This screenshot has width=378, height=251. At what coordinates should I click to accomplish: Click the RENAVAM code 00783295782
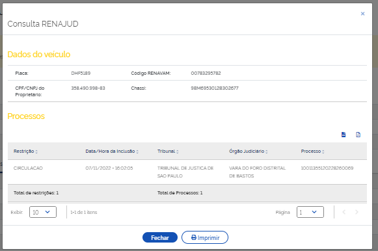[x=206, y=73]
